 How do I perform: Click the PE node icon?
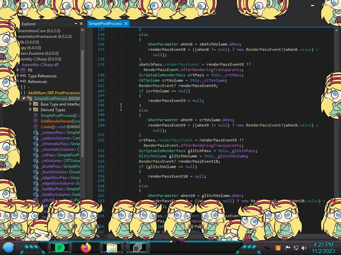coord(23,70)
